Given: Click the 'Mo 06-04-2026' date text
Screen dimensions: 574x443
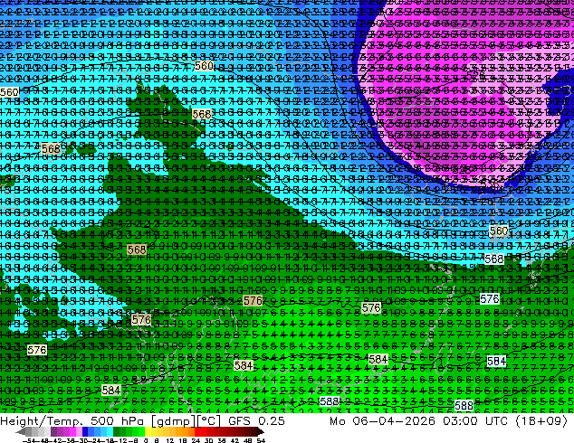Looking at the screenshot, I should click(x=383, y=421).
